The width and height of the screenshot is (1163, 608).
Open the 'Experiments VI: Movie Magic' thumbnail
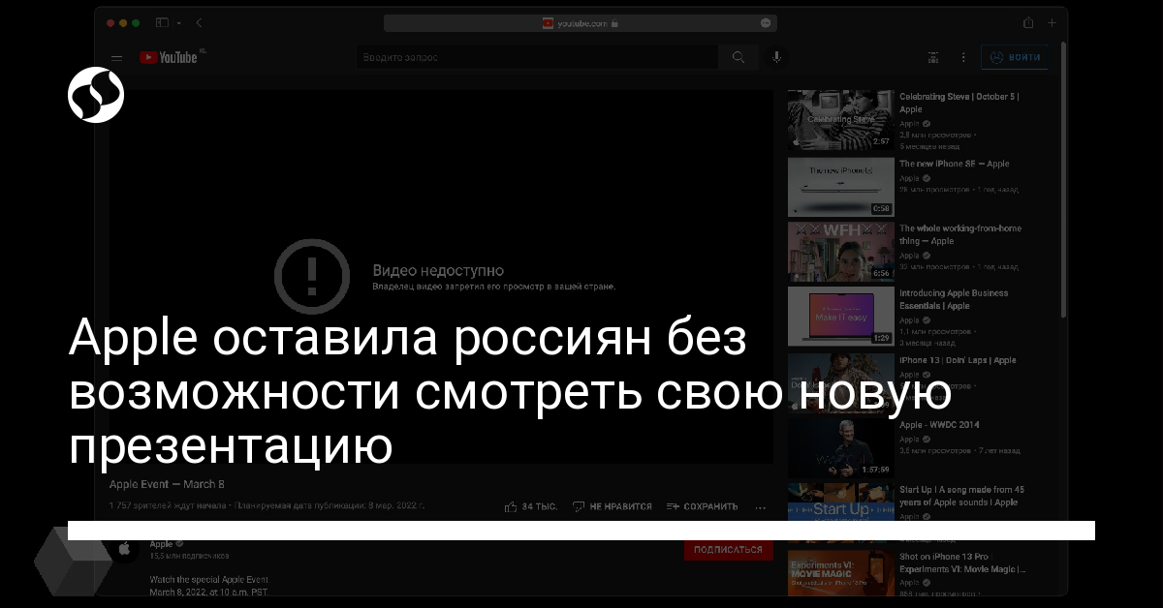840,573
